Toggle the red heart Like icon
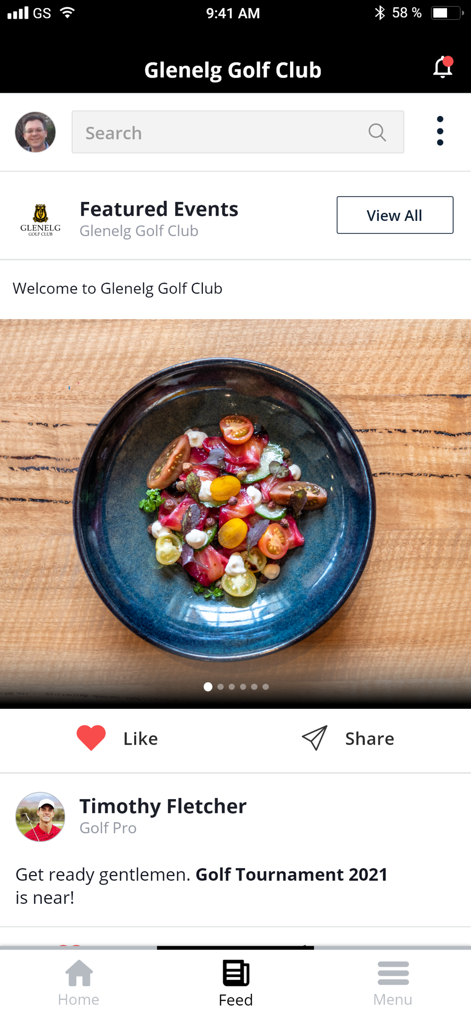This screenshot has width=471, height=1020. [x=91, y=737]
